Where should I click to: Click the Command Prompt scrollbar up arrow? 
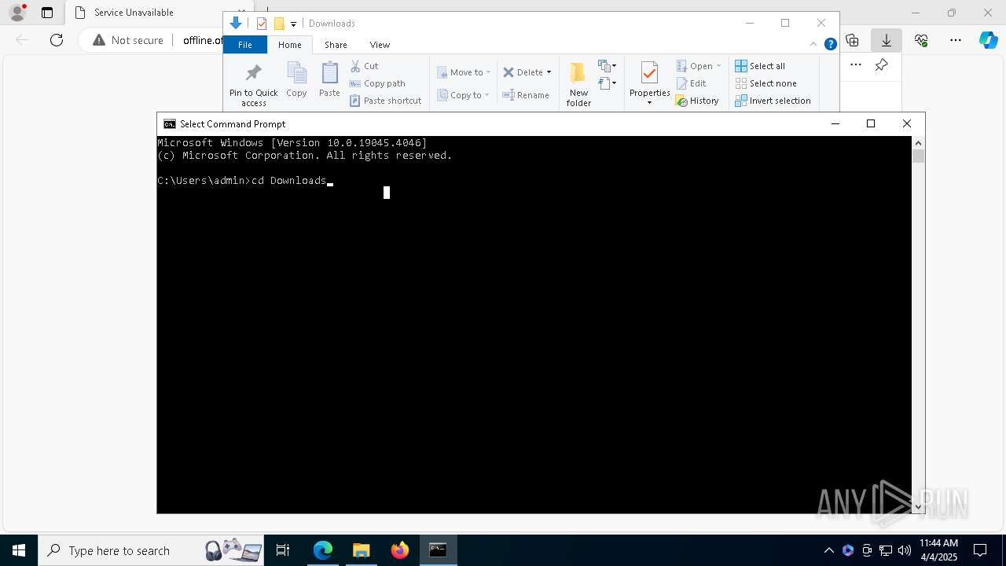tap(918, 143)
